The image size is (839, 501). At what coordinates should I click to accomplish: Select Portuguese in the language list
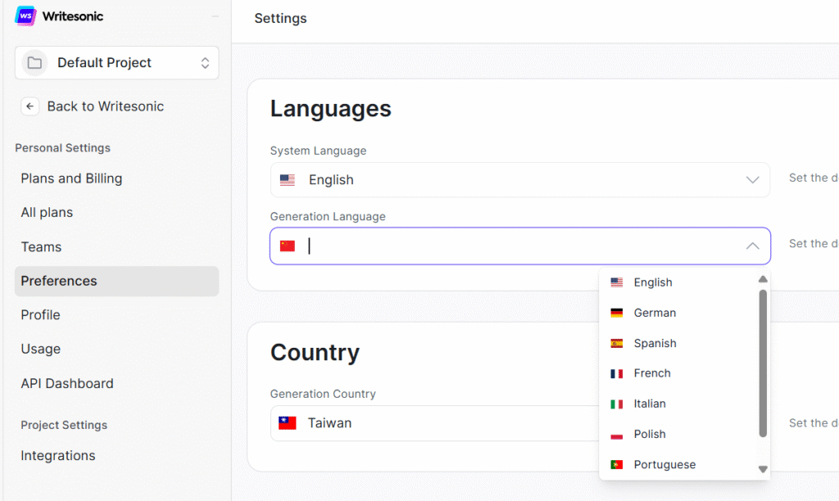[664, 464]
